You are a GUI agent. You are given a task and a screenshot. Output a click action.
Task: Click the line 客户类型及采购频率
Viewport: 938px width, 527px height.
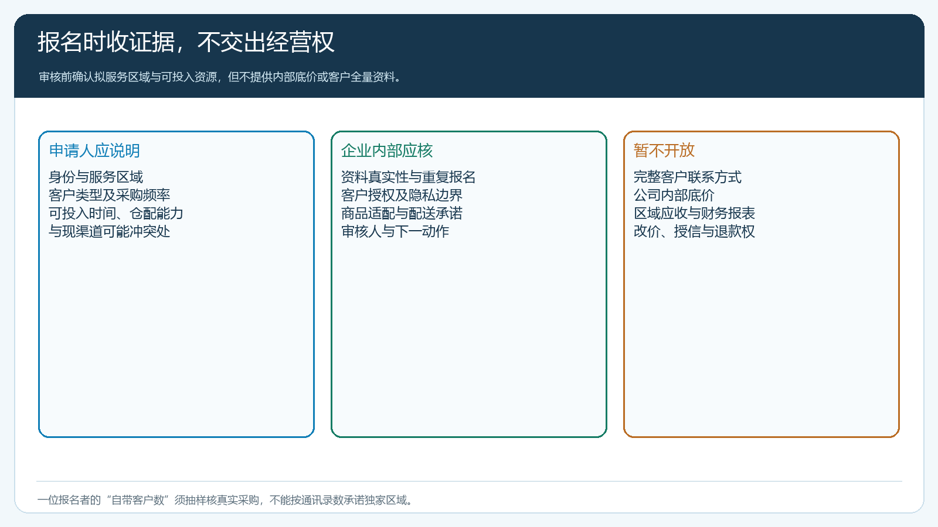point(110,195)
